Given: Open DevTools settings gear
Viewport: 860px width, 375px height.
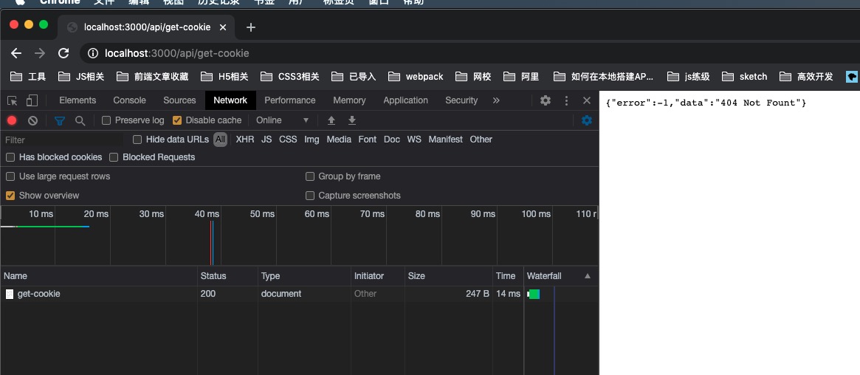Looking at the screenshot, I should tap(546, 100).
